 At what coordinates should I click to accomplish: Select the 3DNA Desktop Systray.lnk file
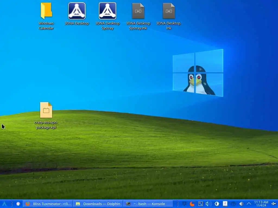coord(138,16)
